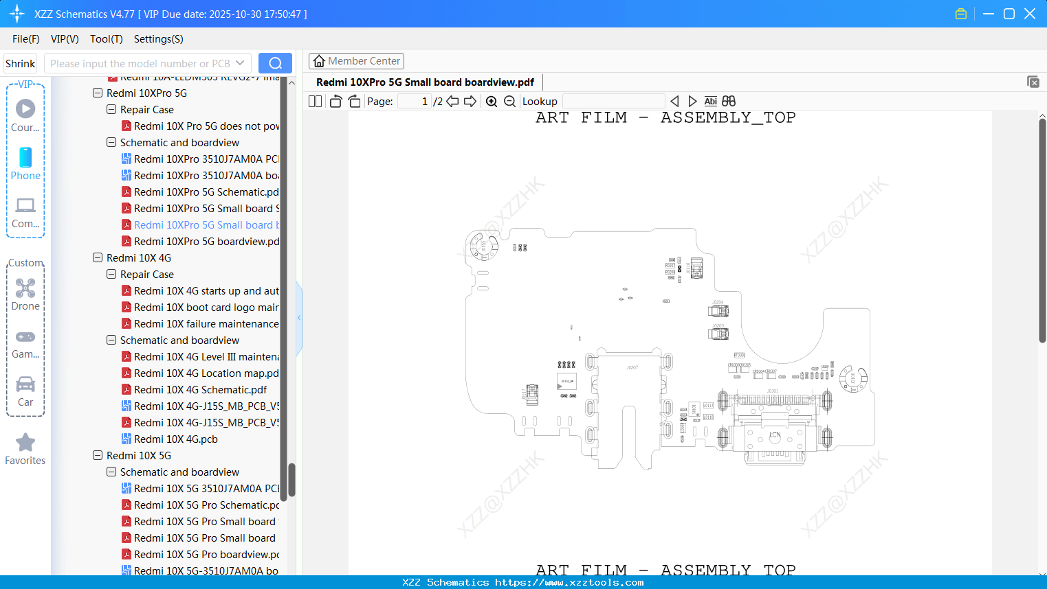
Task: Collapse the Repair Case section
Action: pyautogui.click(x=111, y=109)
